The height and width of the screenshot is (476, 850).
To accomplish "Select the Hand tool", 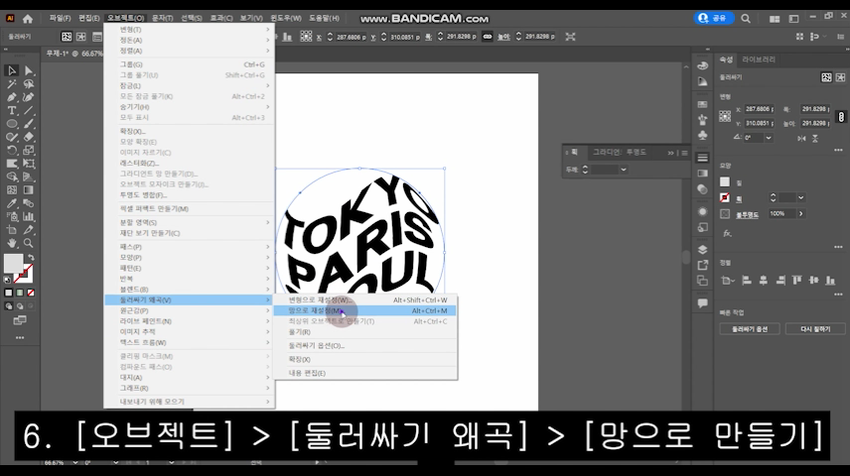I will coord(11,243).
